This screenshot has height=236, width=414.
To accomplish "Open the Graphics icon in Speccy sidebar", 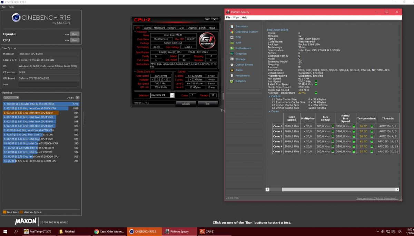I will click(x=232, y=54).
